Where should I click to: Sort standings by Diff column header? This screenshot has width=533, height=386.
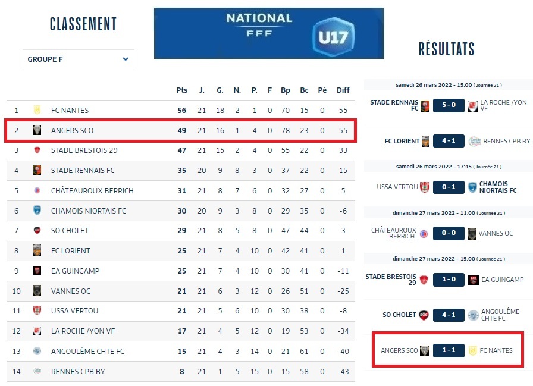343,90
